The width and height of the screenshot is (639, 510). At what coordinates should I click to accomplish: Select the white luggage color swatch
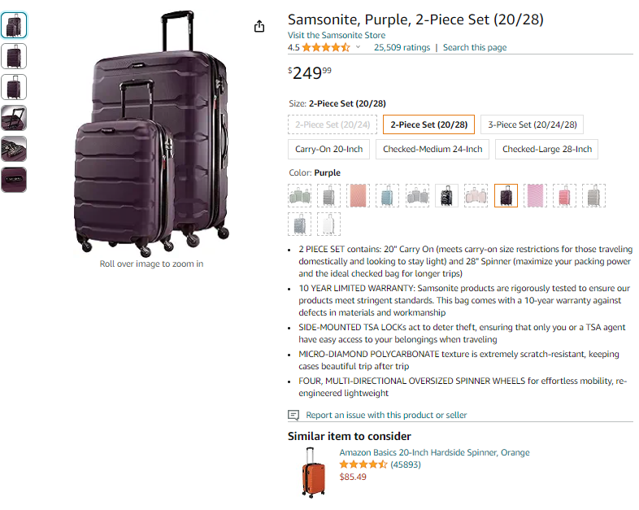329,224
